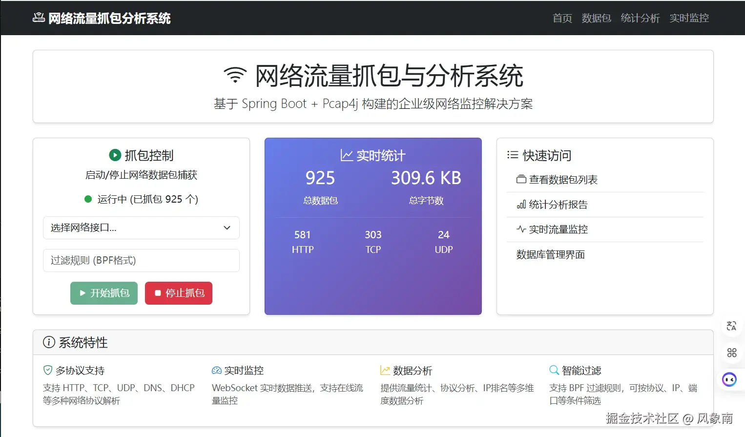745x437 pixels.
Task: Click the 581 HTTP count
Action: 302,235
